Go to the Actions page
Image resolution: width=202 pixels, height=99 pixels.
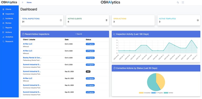(8, 32)
